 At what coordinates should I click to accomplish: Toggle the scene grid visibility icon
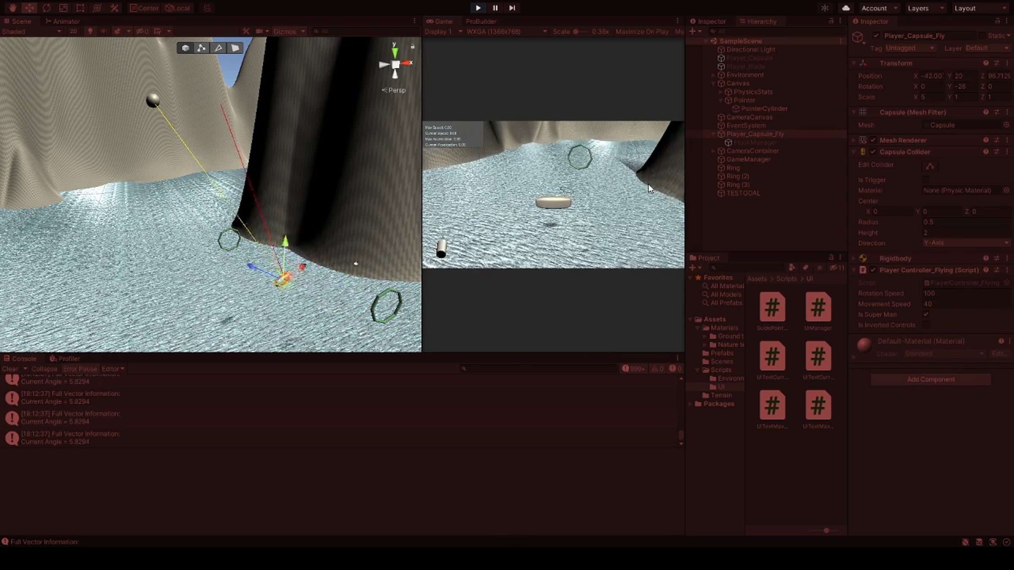point(158,31)
